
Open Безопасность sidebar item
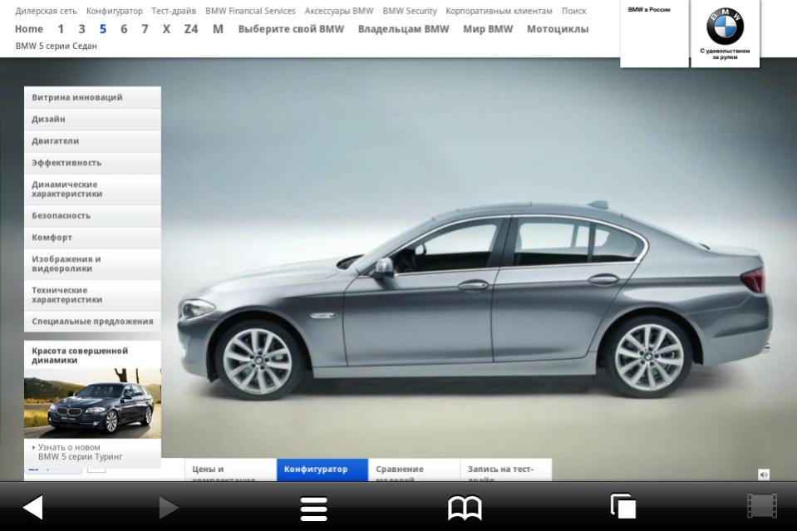(x=92, y=215)
